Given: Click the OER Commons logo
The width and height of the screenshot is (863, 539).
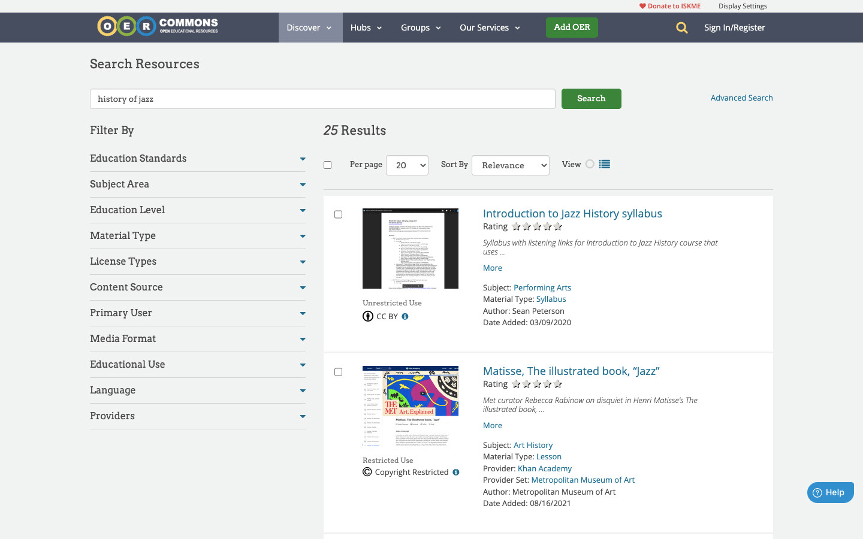Looking at the screenshot, I should click(158, 26).
